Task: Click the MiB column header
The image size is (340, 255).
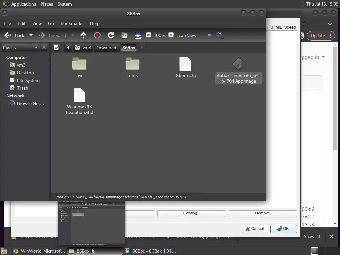Action: click(x=279, y=27)
